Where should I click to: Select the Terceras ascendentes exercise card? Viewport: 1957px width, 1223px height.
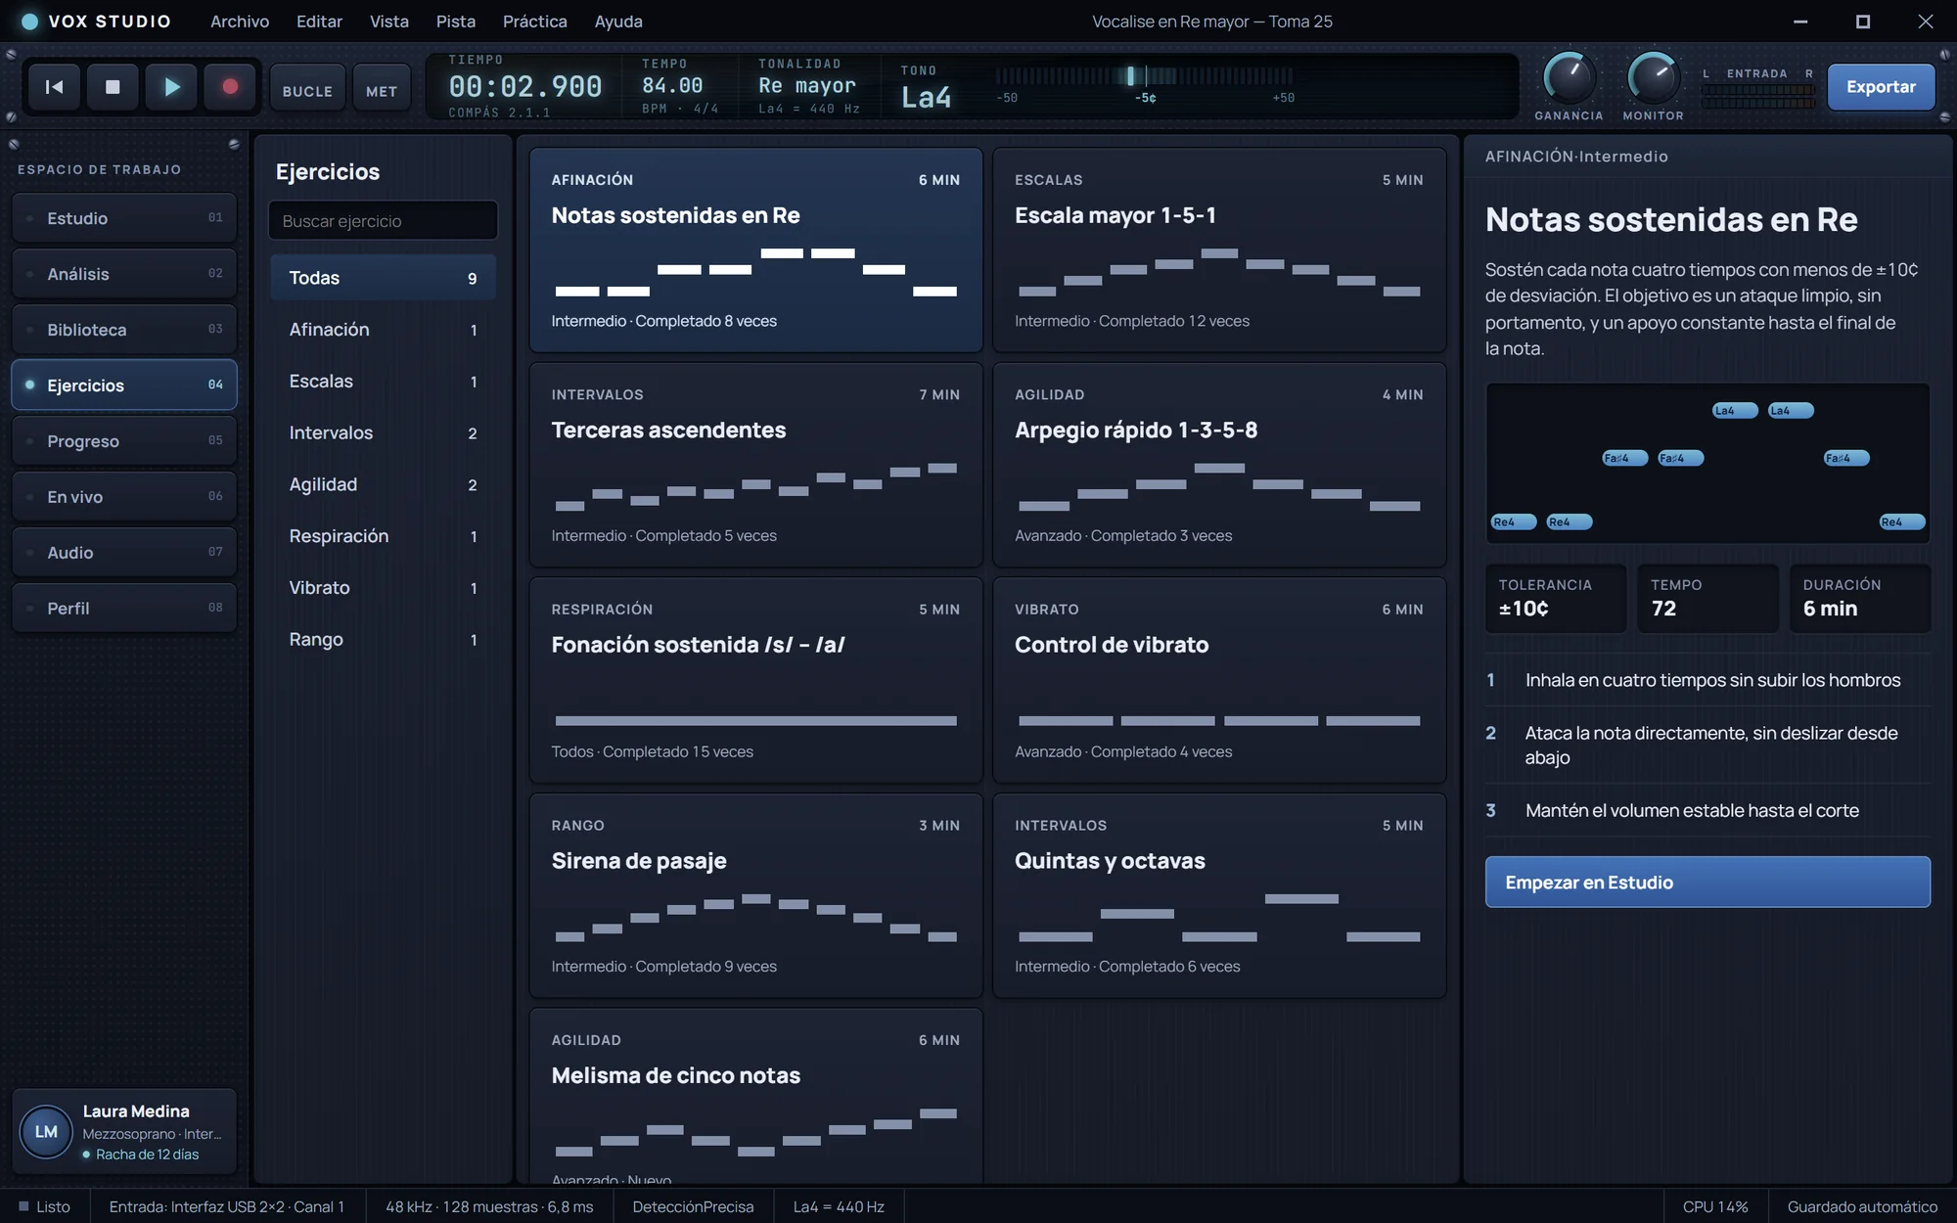tap(755, 465)
